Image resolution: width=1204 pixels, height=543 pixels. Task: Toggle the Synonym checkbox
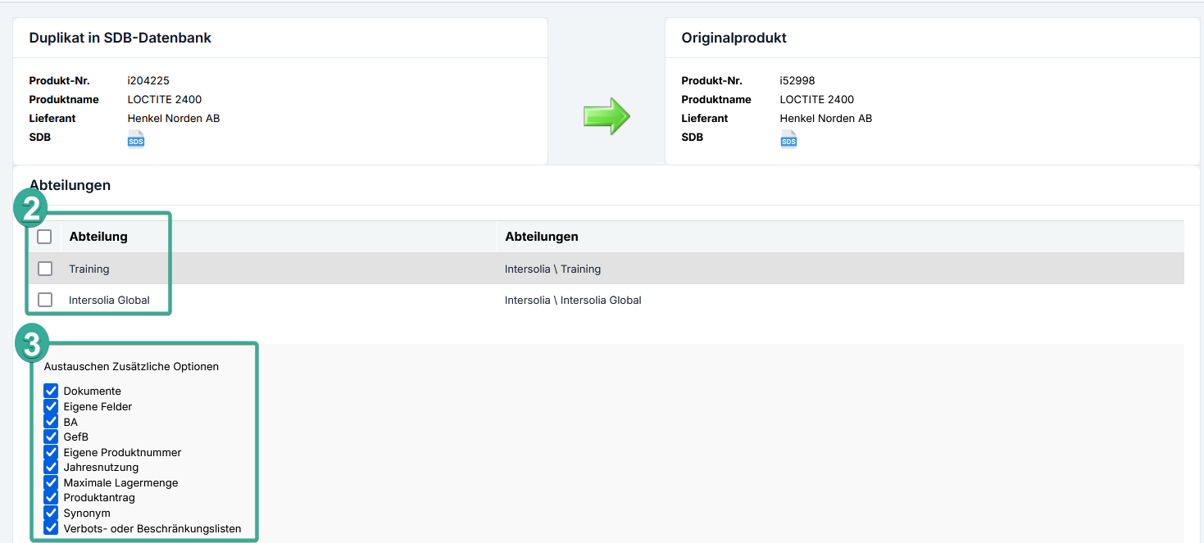point(51,513)
